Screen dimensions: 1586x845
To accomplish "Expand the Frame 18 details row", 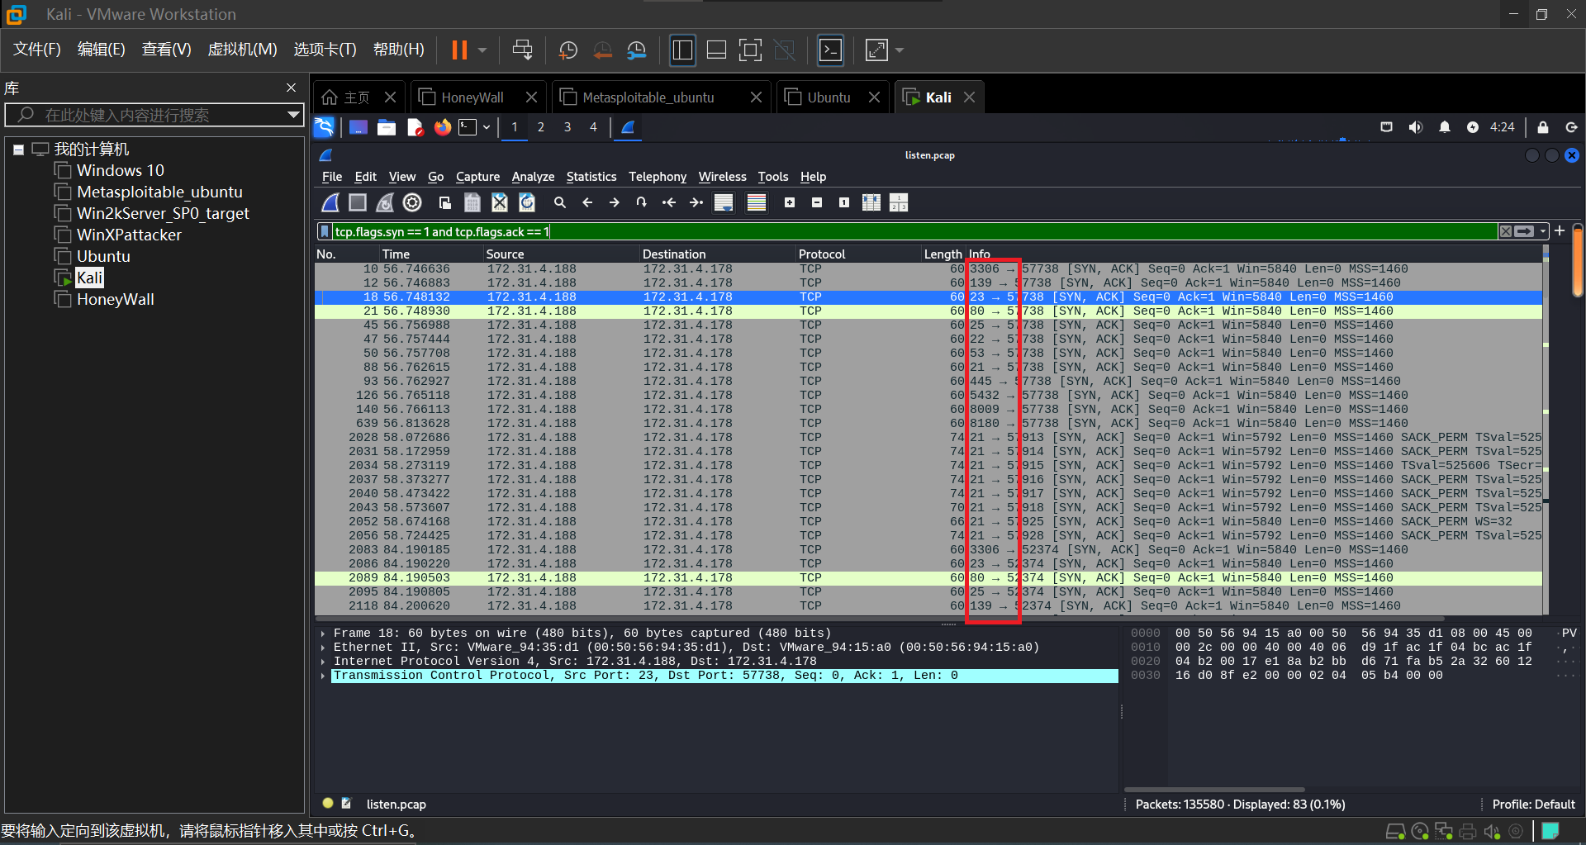I will click(323, 634).
